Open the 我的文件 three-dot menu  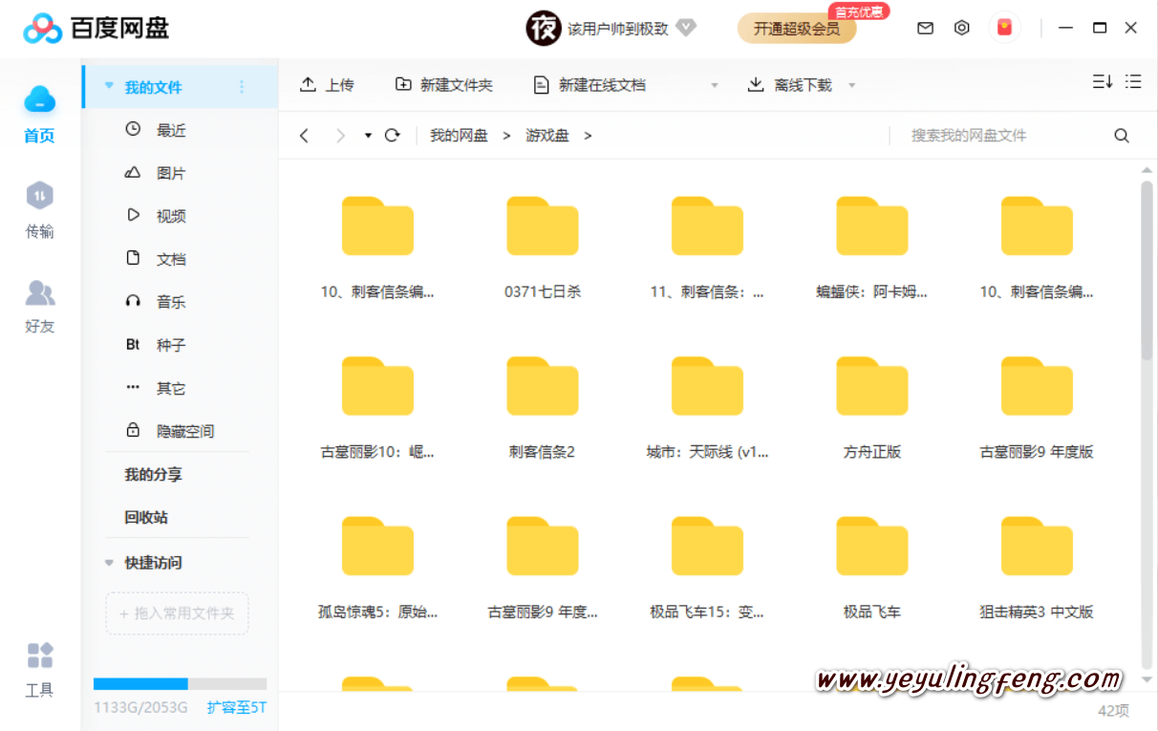(242, 87)
